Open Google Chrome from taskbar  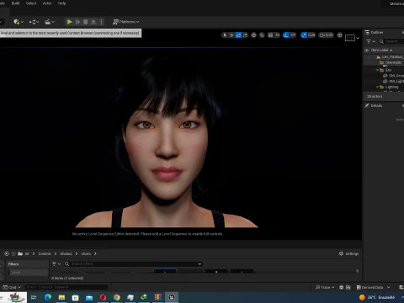tap(117, 297)
